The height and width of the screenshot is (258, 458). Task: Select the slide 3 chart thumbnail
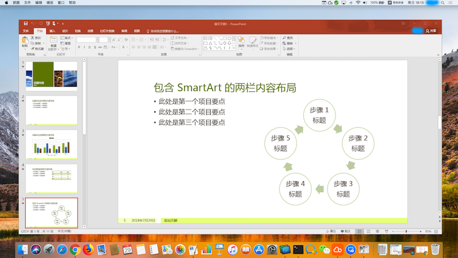(52, 144)
